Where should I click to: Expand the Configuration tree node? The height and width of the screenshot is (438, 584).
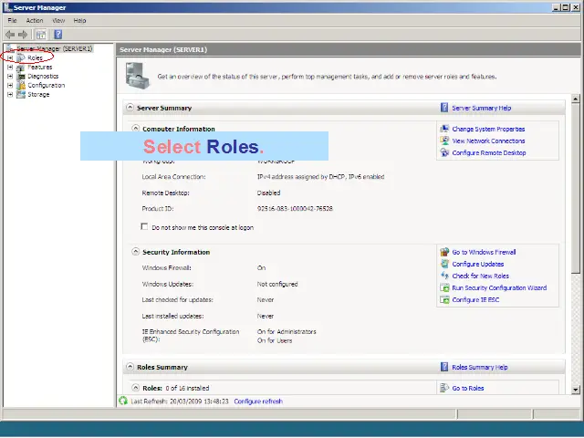pos(10,85)
